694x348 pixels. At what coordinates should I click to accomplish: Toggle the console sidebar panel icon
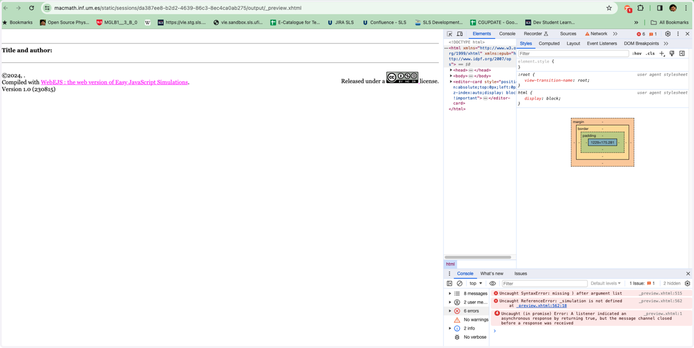pos(449,284)
